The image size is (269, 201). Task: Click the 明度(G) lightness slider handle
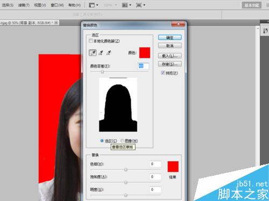[126, 195]
